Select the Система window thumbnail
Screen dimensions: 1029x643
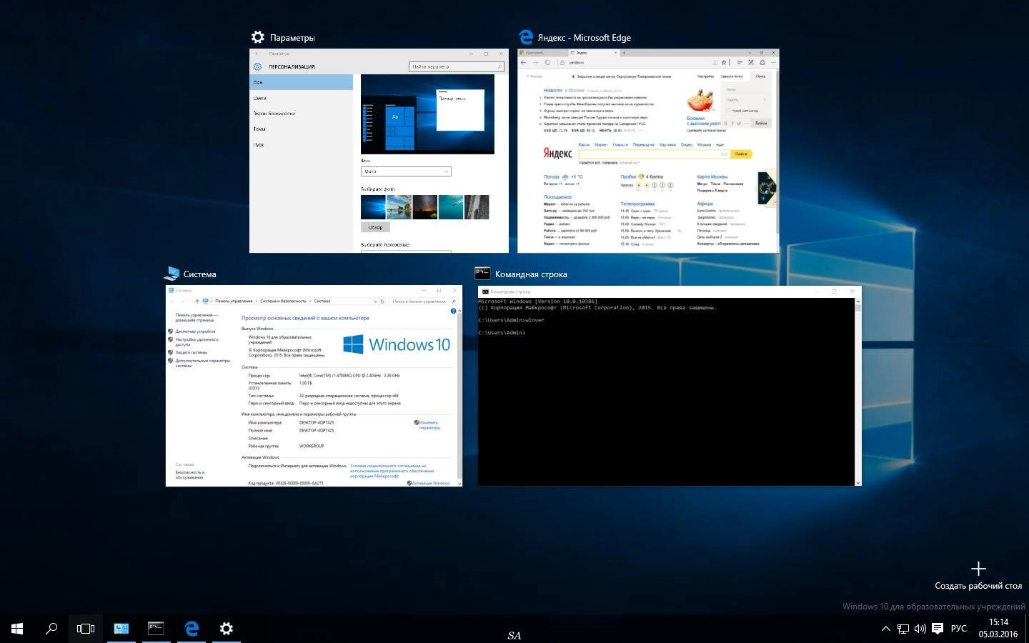(314, 386)
